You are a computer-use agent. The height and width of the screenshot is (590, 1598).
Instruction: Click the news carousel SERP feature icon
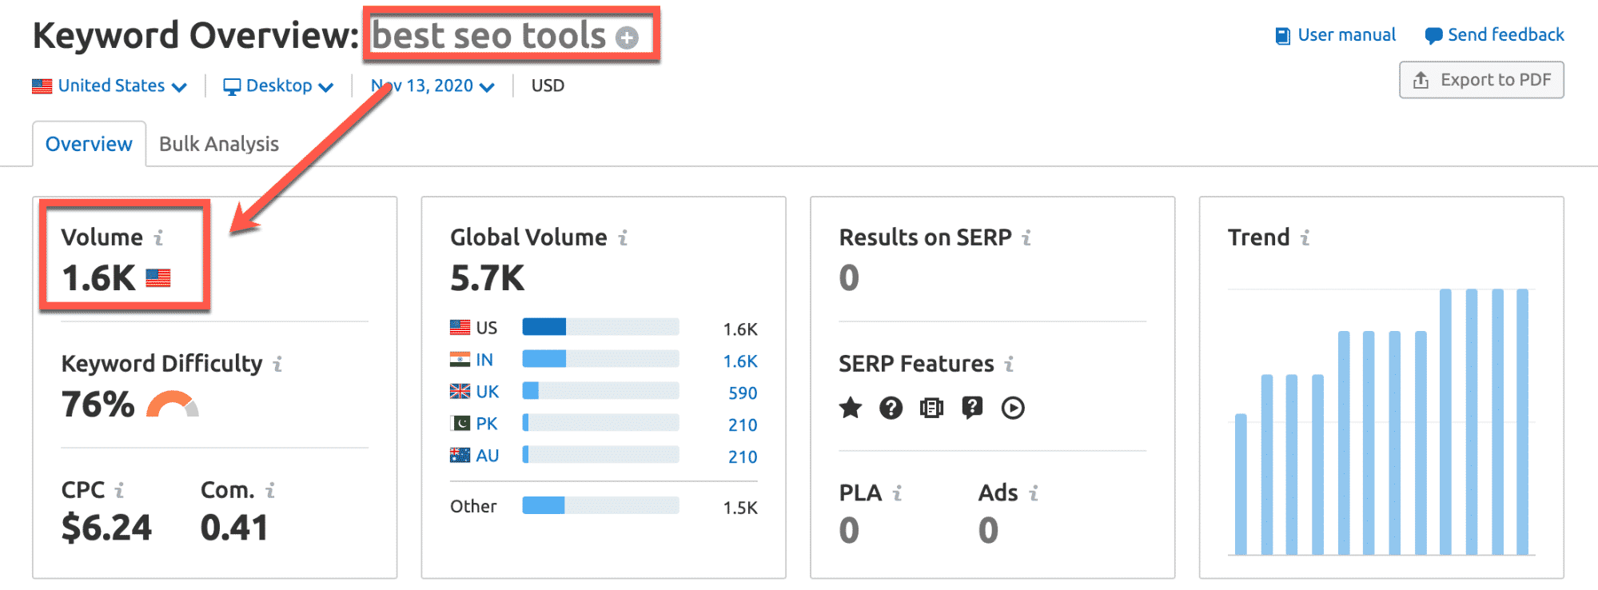931,408
